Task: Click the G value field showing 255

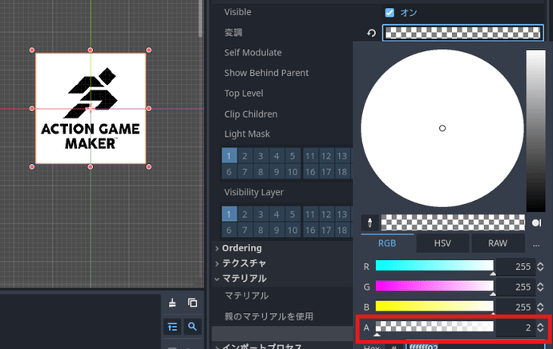Action: [515, 287]
